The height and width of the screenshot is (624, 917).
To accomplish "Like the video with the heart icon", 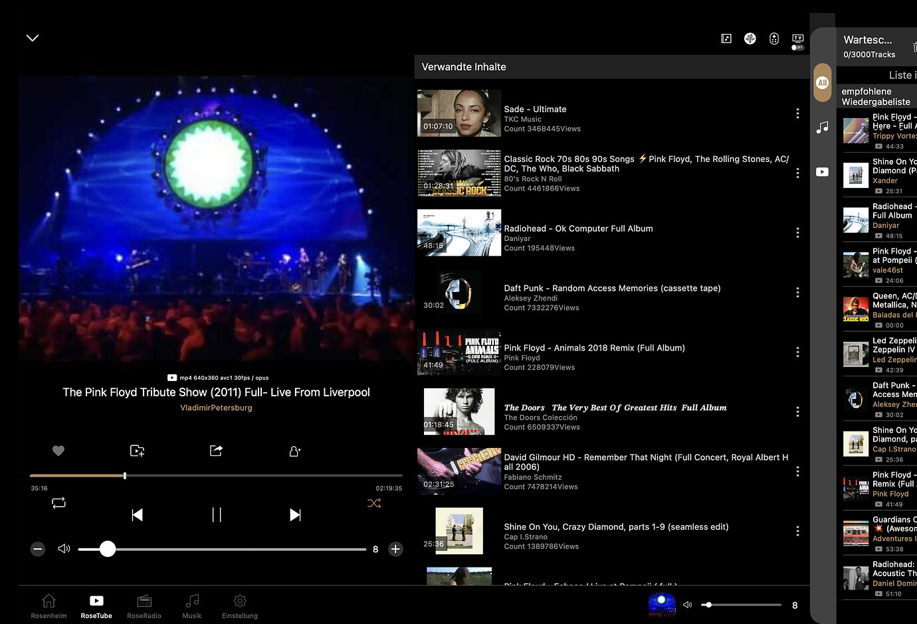I will pos(58,451).
